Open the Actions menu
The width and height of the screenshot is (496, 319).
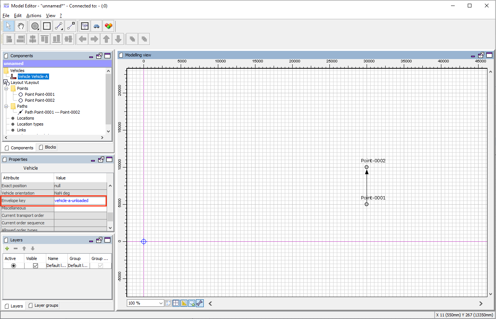pyautogui.click(x=34, y=16)
